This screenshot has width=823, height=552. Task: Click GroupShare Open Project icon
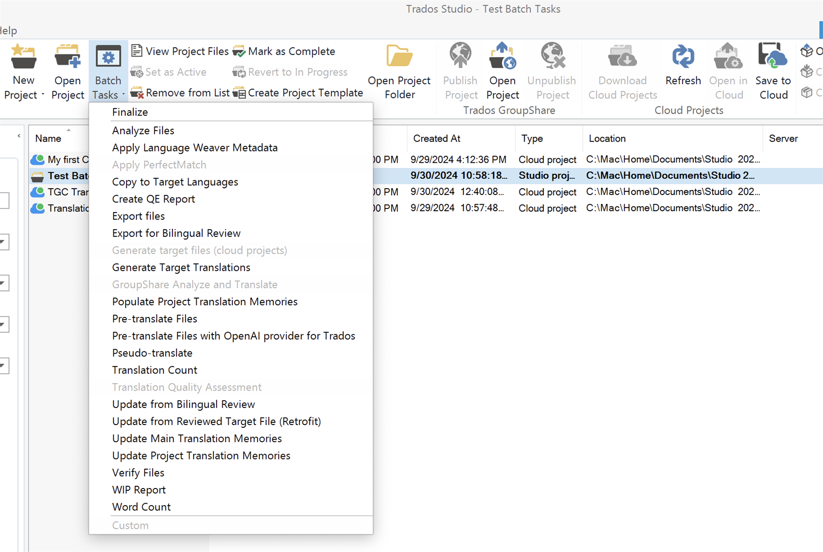(x=502, y=56)
